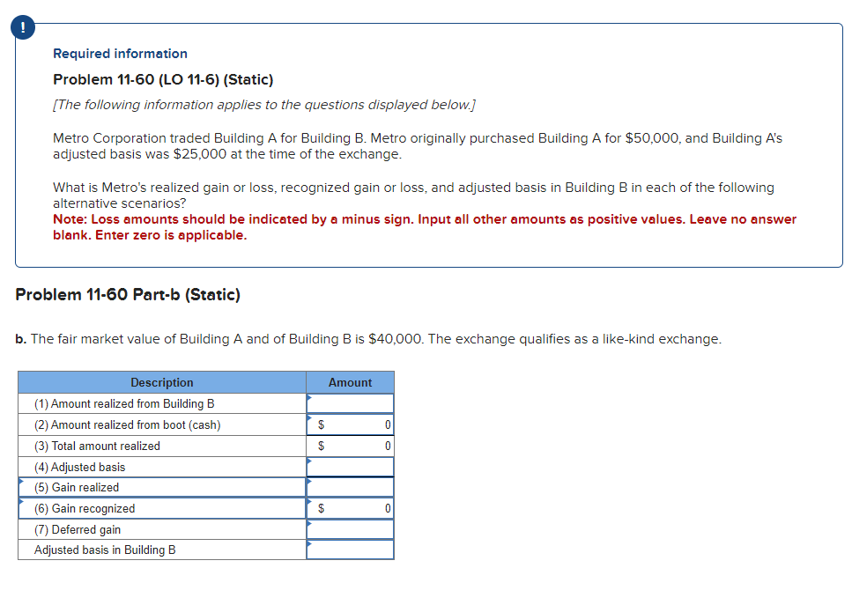
Task: Click the Amount column header
Action: tap(350, 382)
